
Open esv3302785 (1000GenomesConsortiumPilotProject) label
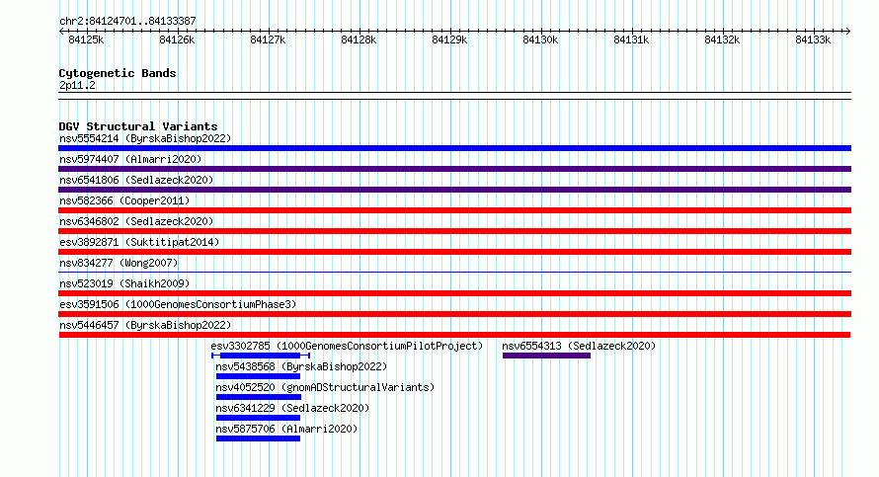[347, 346]
